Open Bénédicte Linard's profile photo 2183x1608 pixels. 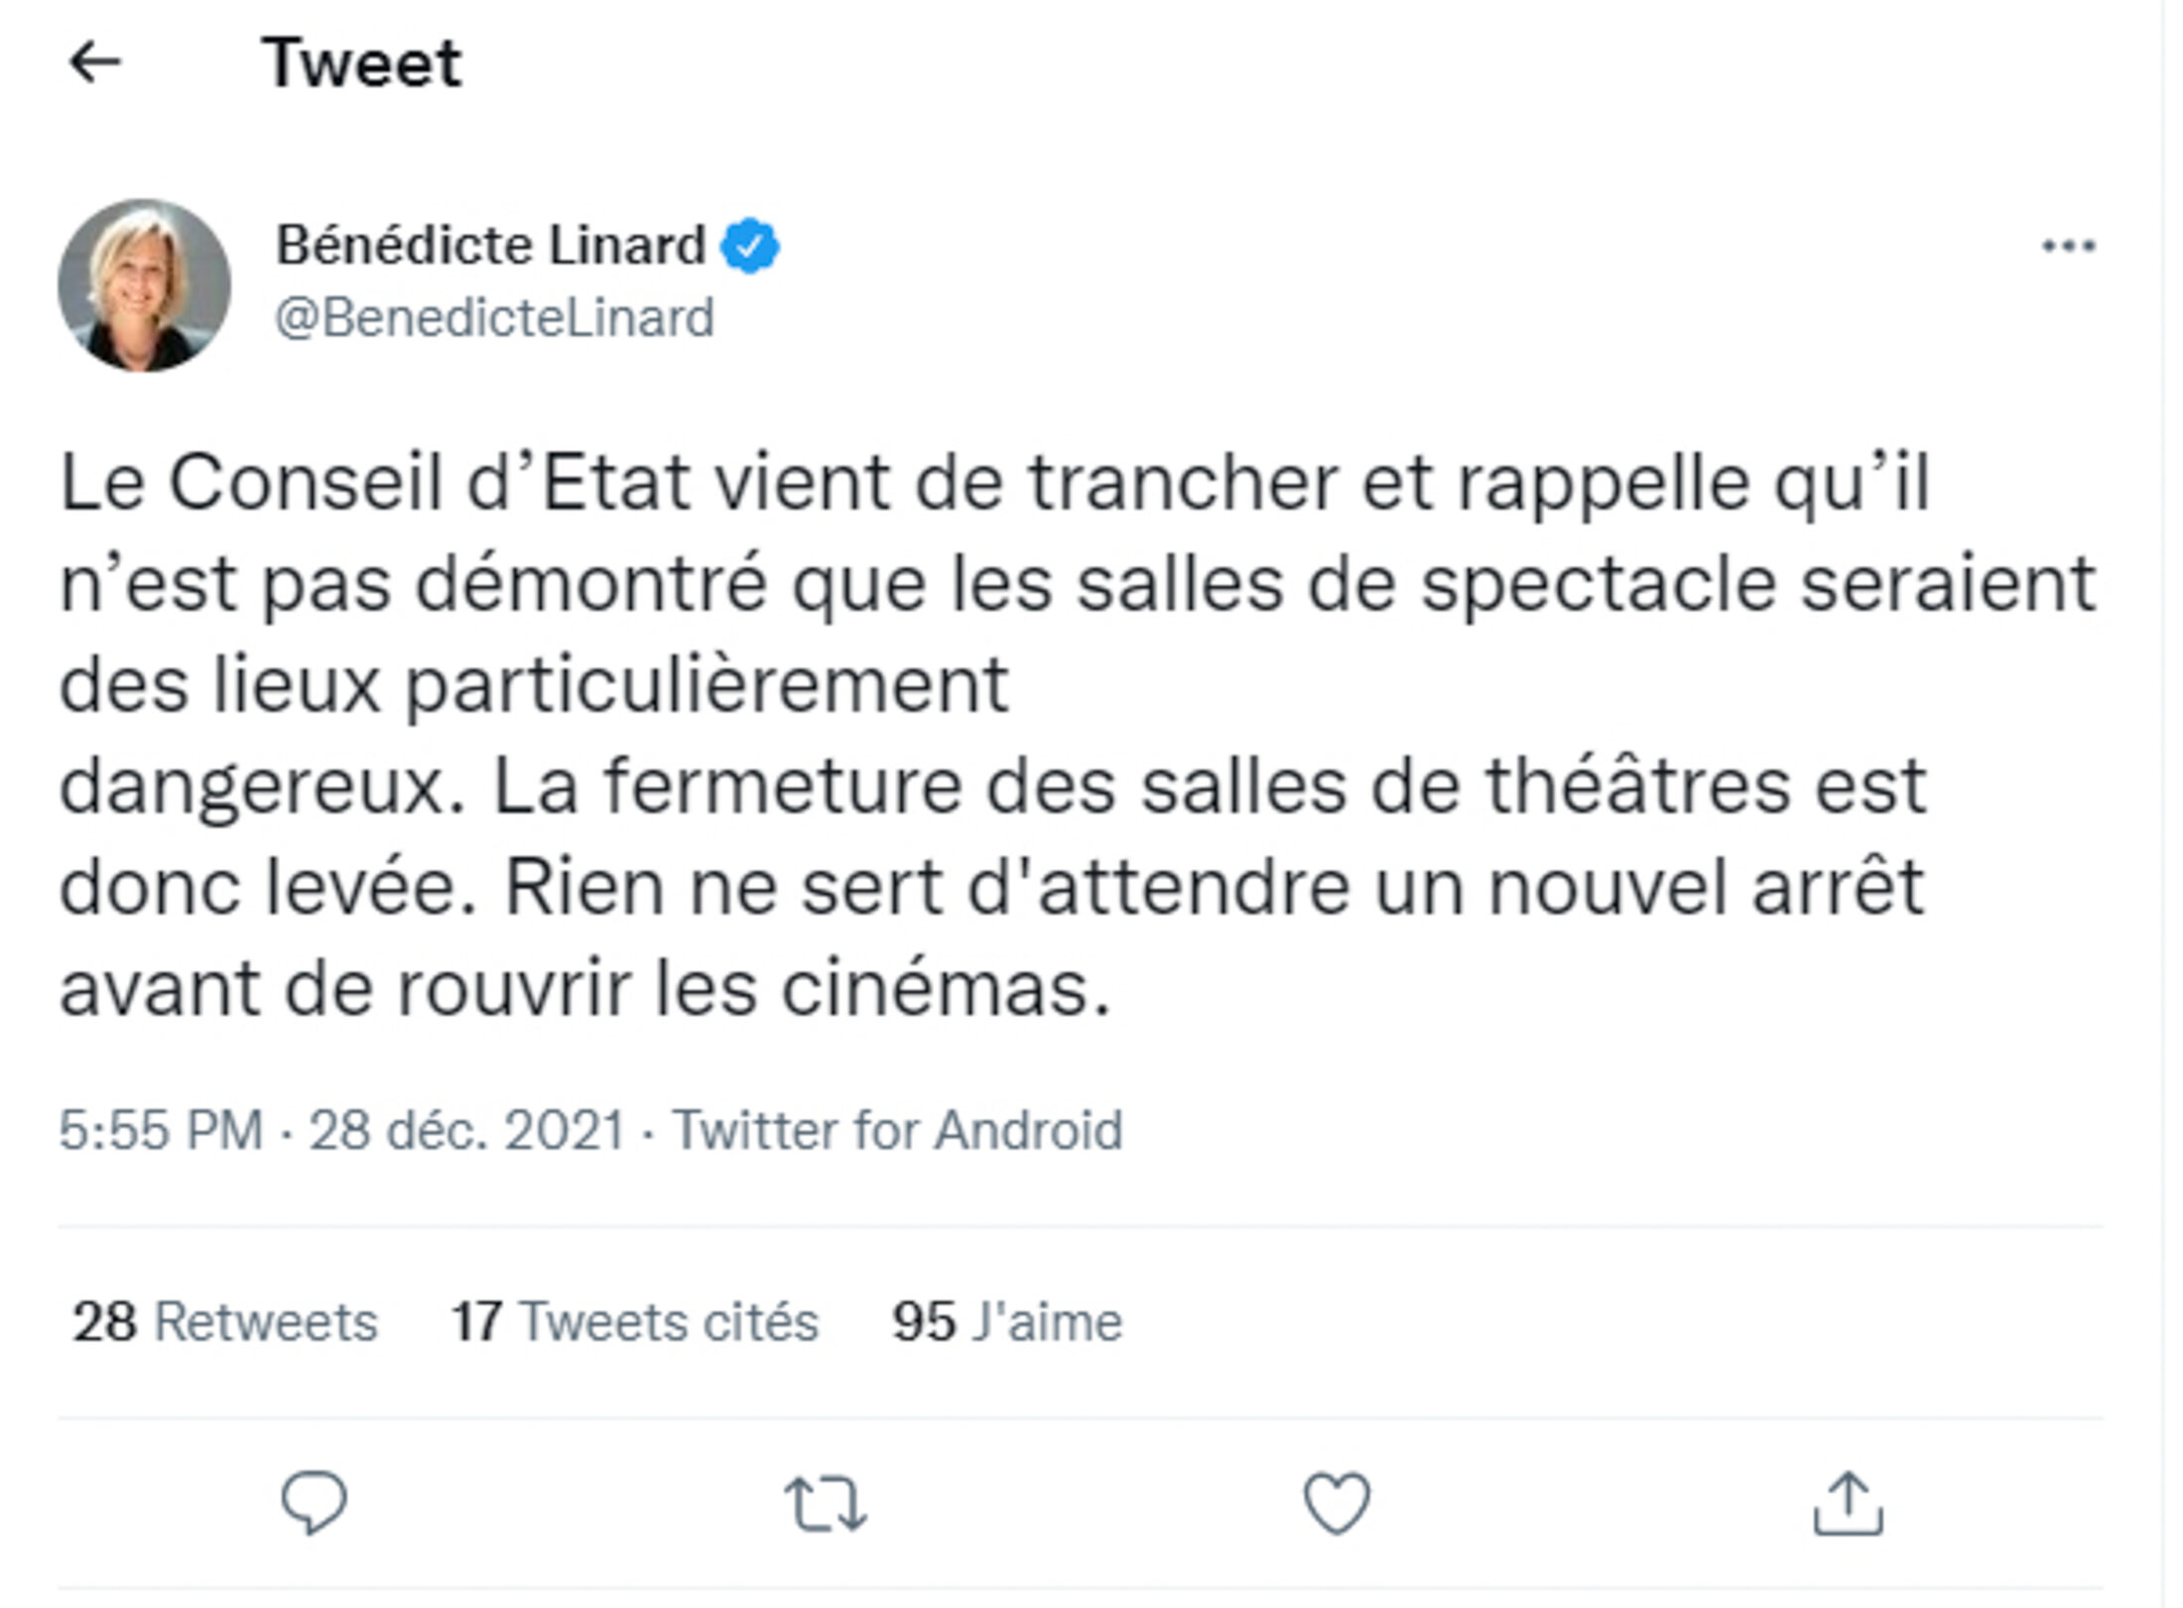[x=145, y=286]
